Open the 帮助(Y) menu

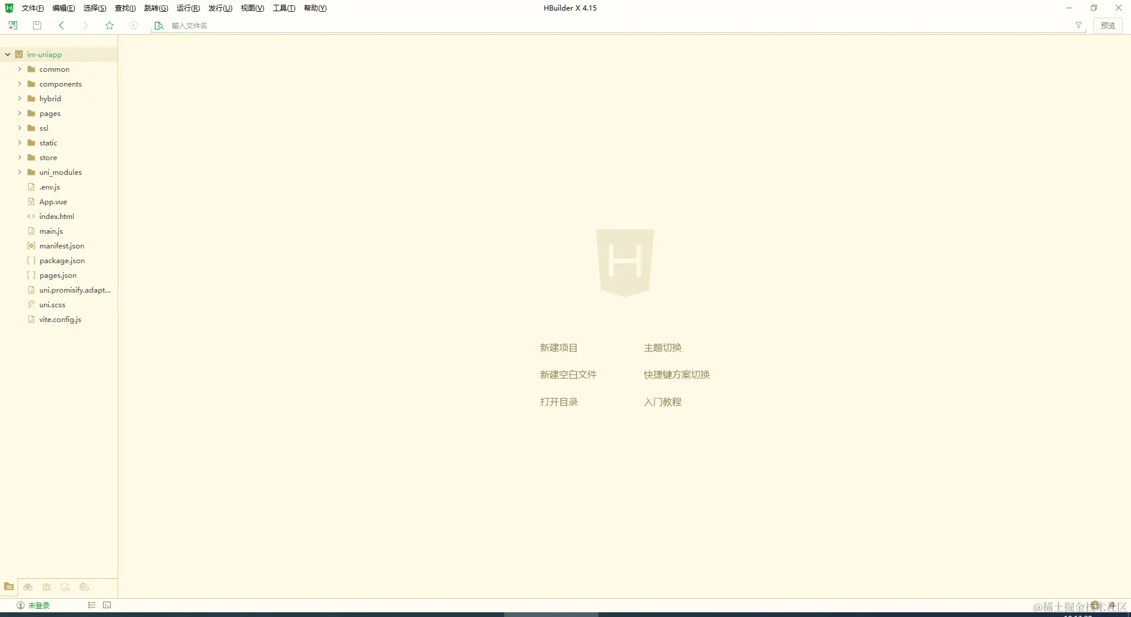(315, 8)
